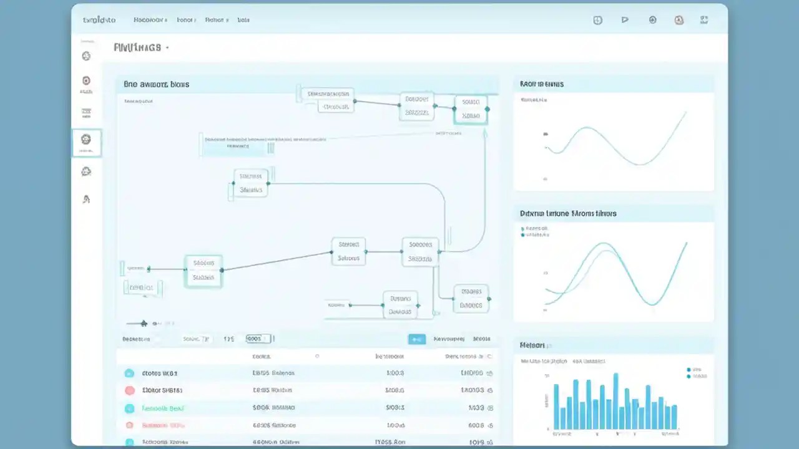Select the reports icon in the left sidebar
The width and height of the screenshot is (799, 449).
tap(86, 81)
